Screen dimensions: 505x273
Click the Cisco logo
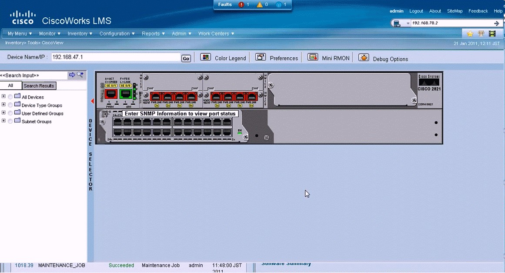coord(23,18)
